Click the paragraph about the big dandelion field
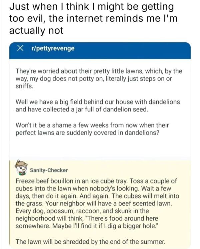Viewport: 200px width, 249px height. coord(97,105)
